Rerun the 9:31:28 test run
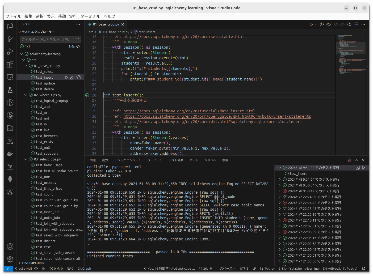 coord(363,168)
